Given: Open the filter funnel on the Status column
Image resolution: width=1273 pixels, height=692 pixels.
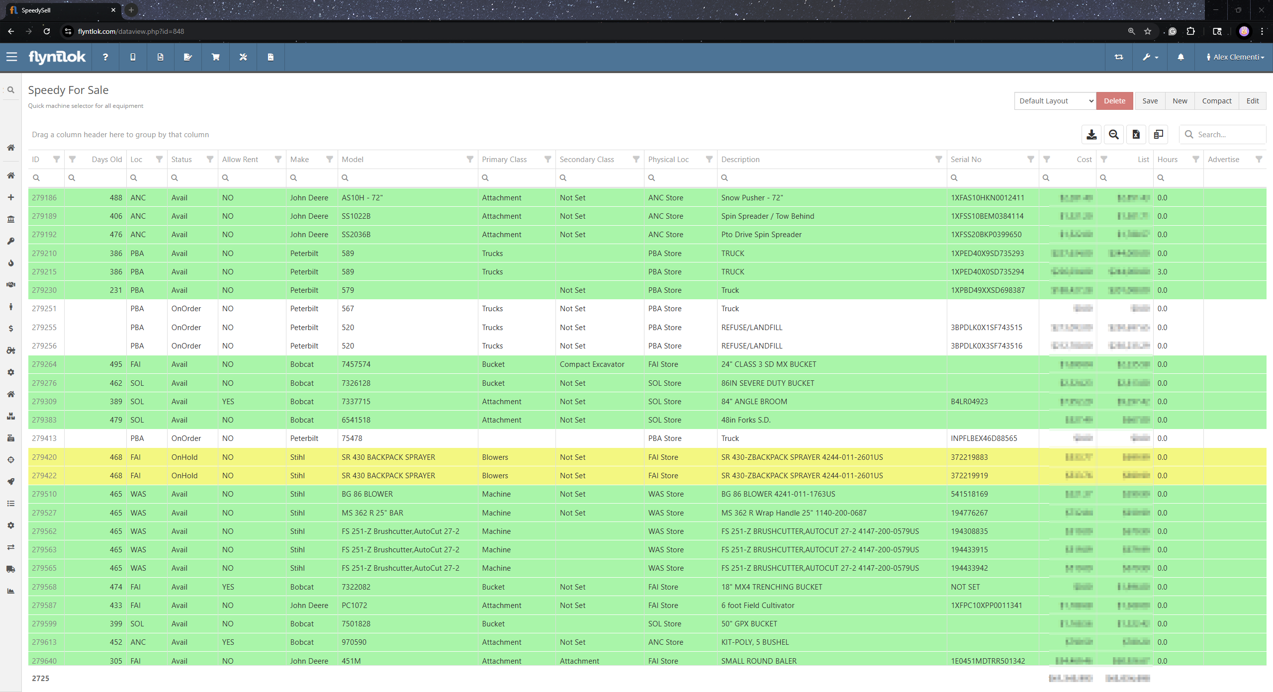Looking at the screenshot, I should coord(210,159).
